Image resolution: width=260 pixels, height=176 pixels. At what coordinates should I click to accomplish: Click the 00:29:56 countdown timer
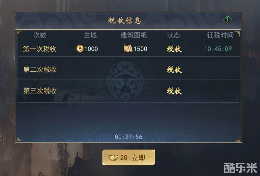(129, 137)
